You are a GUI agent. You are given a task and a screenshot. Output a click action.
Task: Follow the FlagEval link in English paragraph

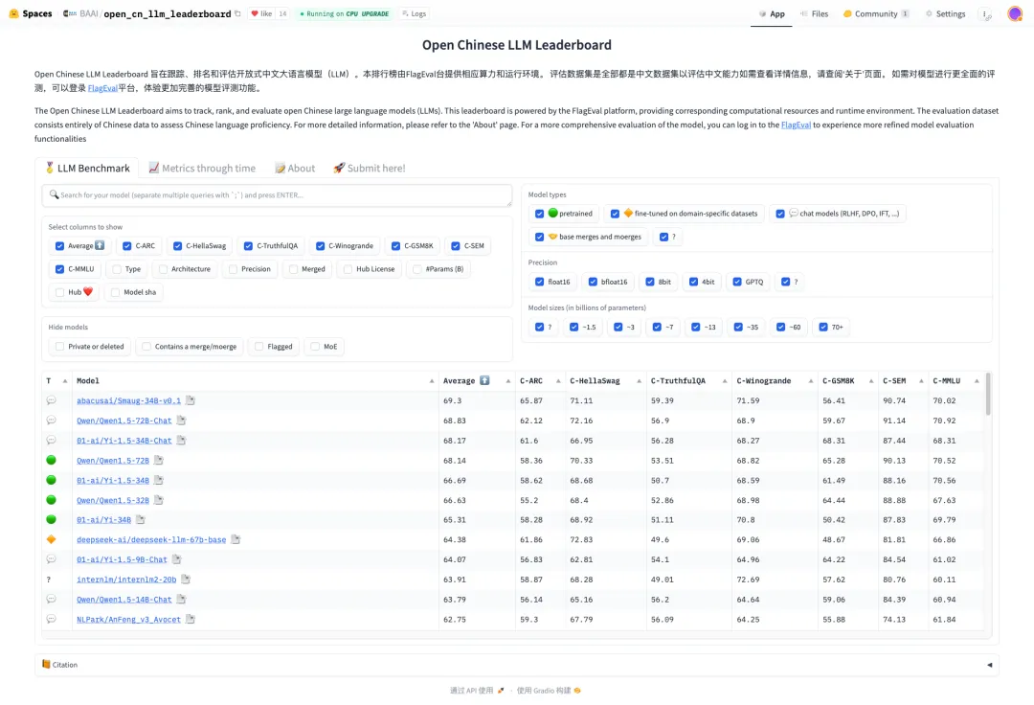pos(796,125)
